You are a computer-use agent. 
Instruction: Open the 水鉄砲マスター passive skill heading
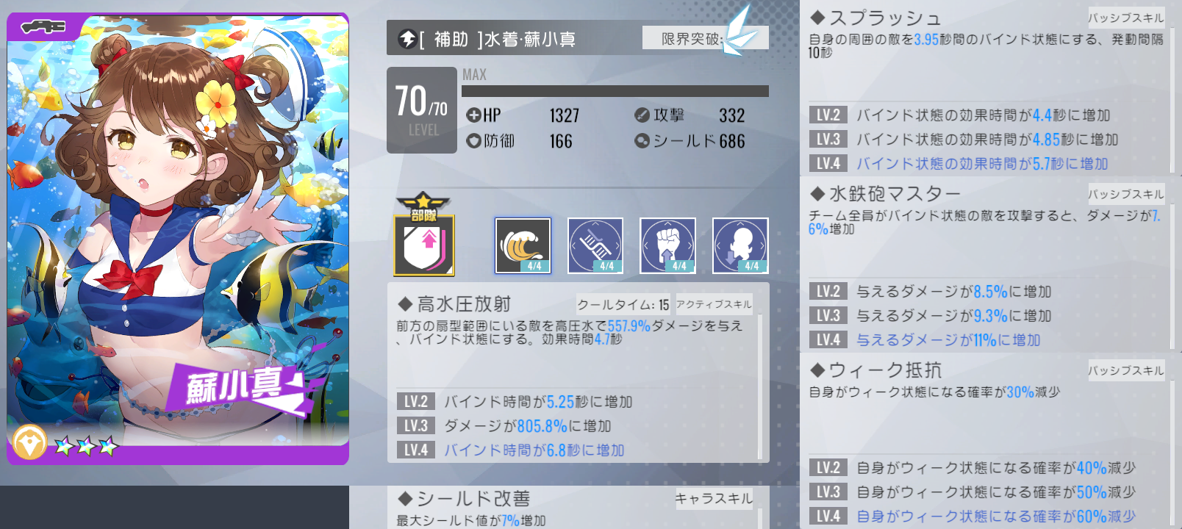pyautogui.click(x=885, y=194)
